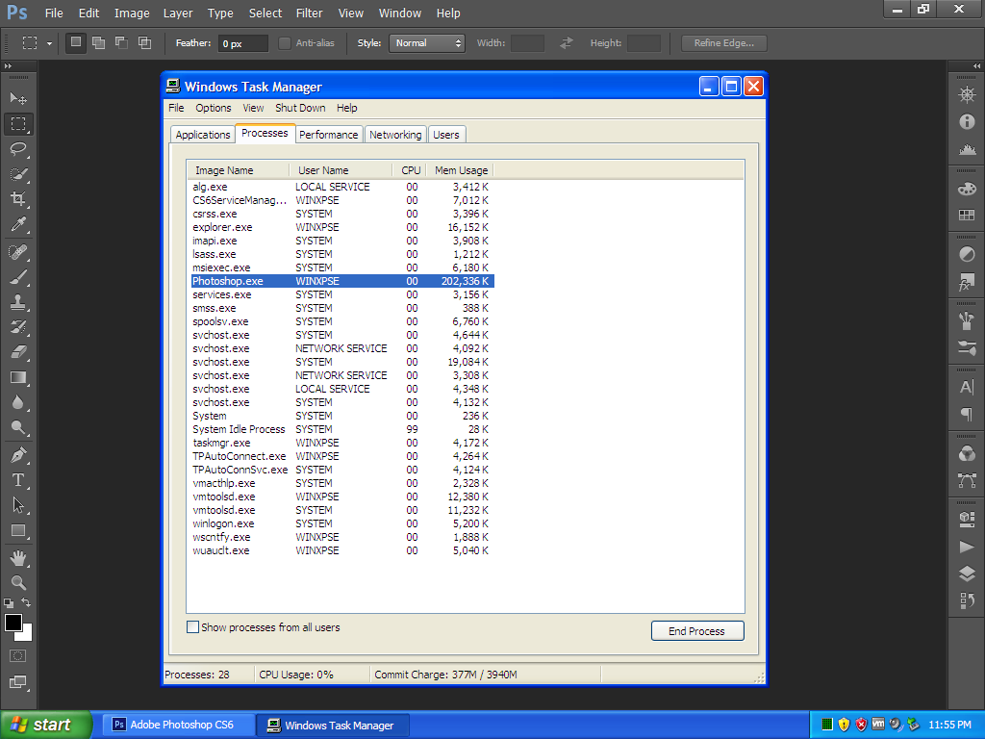Select the Quick Selection tool
985x739 pixels.
18,174
